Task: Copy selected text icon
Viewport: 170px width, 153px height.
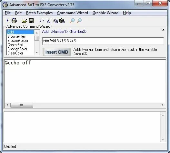Action: pos(55,21)
